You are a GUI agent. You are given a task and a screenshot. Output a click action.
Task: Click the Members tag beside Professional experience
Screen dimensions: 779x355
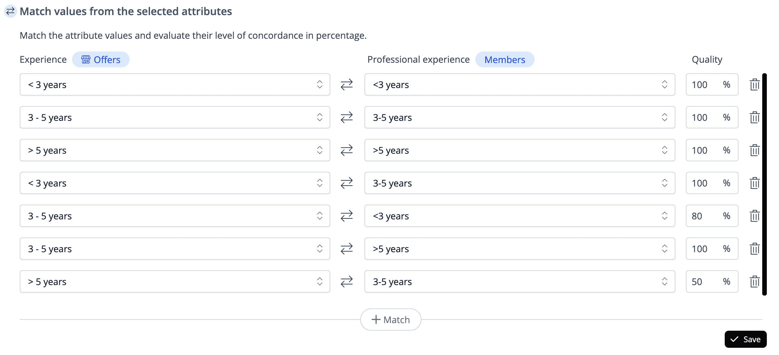505,60
